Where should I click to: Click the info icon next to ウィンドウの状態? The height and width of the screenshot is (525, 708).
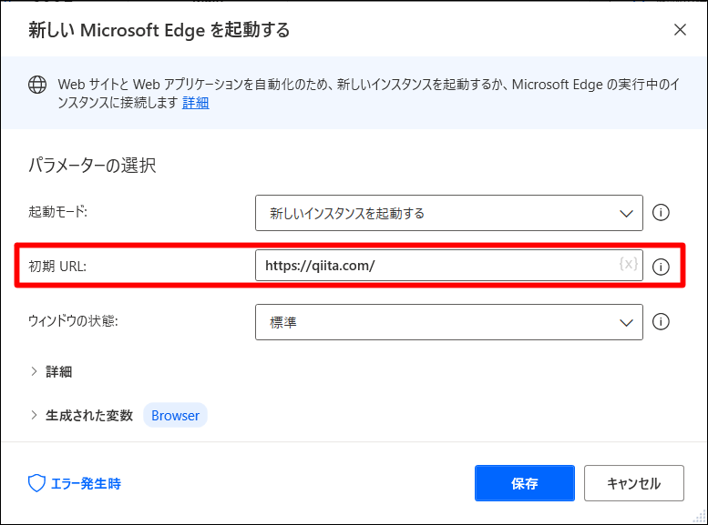point(661,321)
